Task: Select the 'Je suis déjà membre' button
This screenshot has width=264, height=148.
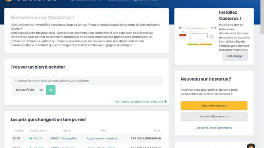Action: click(214, 116)
